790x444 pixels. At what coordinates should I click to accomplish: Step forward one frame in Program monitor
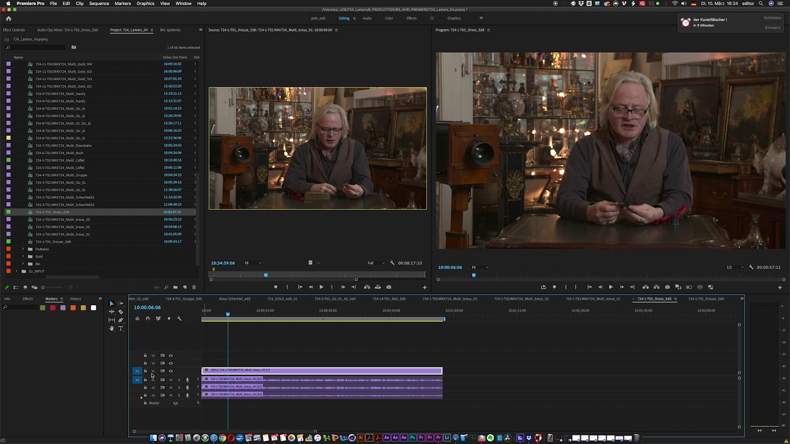pyautogui.click(x=622, y=287)
